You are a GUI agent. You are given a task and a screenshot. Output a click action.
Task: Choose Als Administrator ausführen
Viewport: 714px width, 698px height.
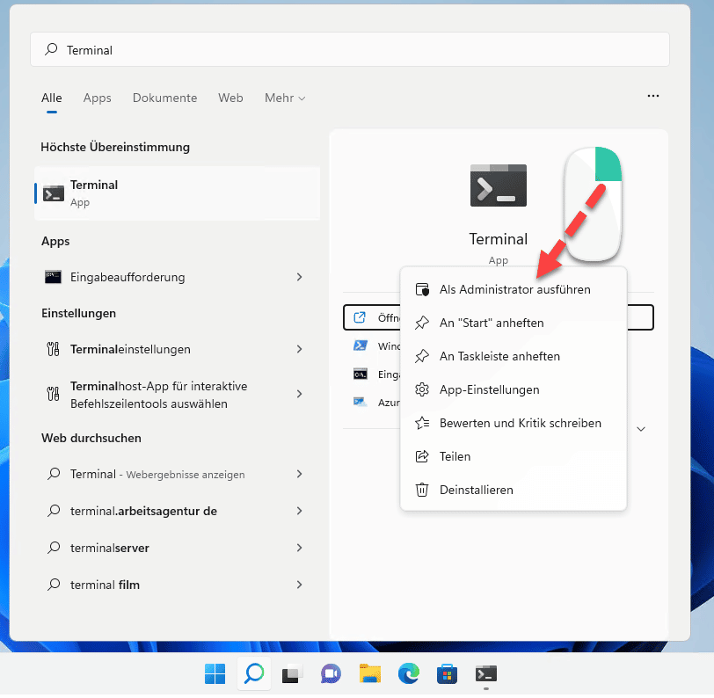tap(514, 289)
